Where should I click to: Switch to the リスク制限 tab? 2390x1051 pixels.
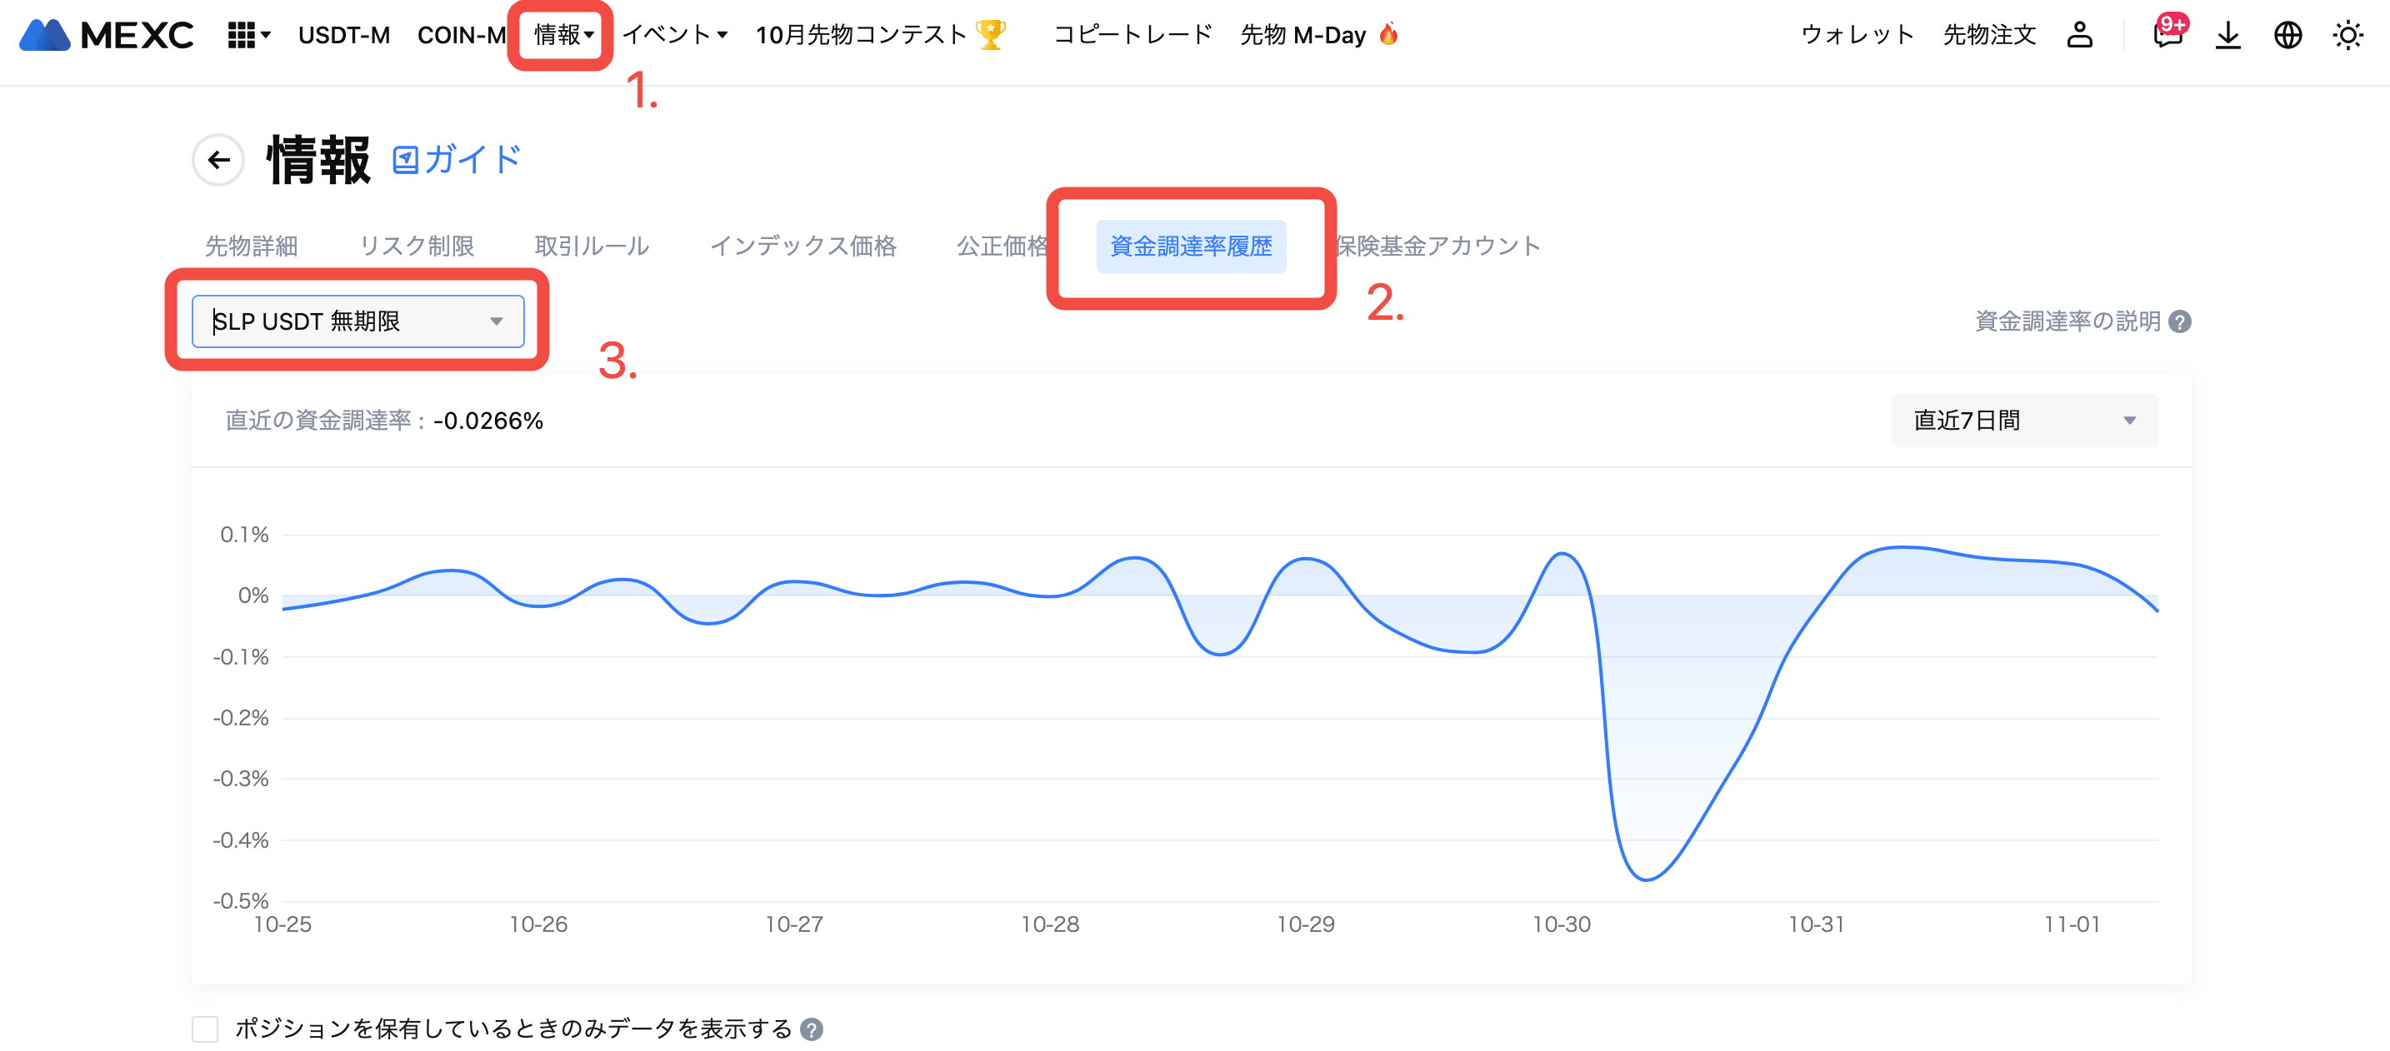(x=417, y=246)
